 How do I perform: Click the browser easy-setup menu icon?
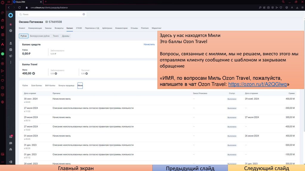(x=303, y=7)
